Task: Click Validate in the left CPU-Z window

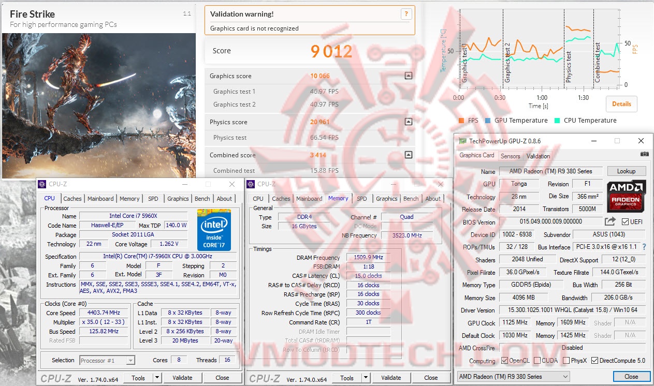Action: (182, 378)
